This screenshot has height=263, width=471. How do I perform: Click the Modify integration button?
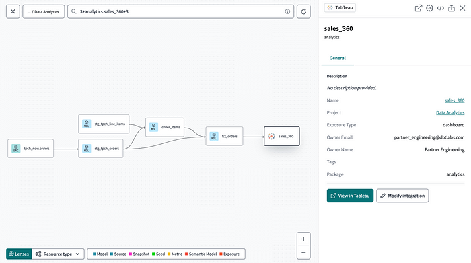click(402, 196)
